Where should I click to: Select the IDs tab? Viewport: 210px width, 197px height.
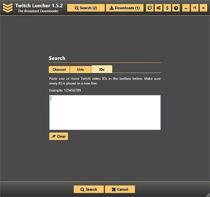(x=102, y=69)
